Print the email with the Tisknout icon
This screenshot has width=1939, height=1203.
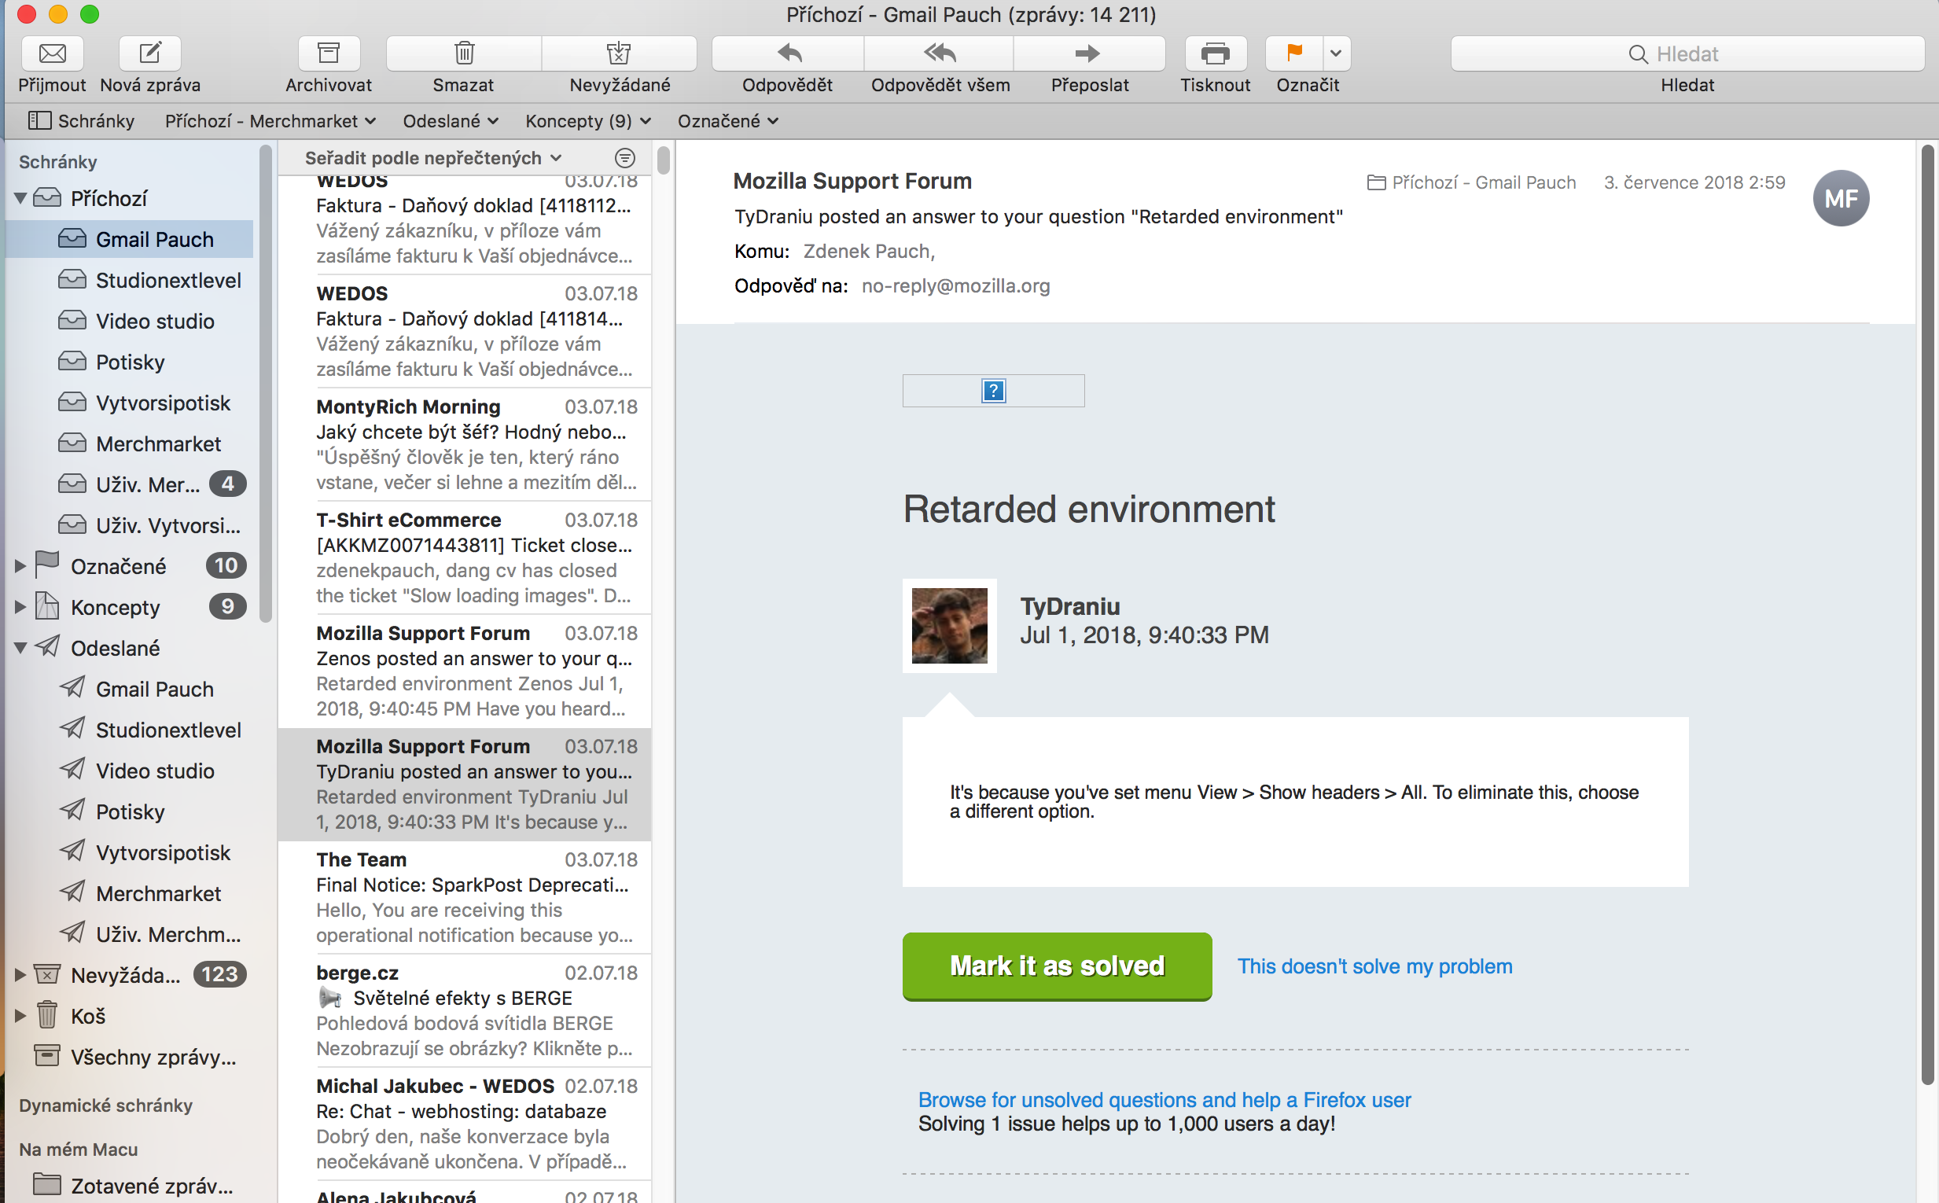point(1214,53)
